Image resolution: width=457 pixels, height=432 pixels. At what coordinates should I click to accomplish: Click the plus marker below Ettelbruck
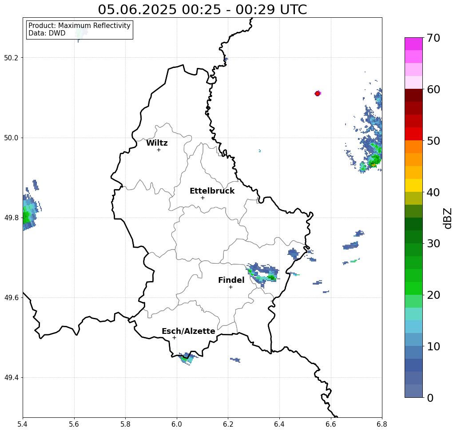click(203, 198)
